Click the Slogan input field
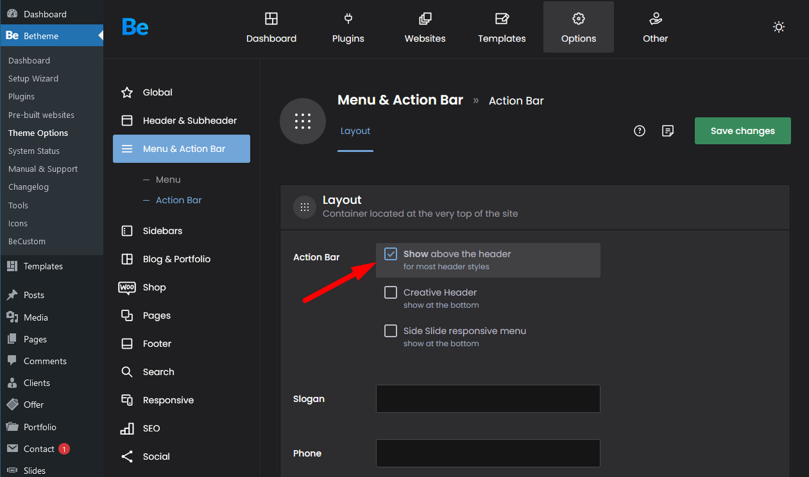The image size is (809, 477). point(488,399)
